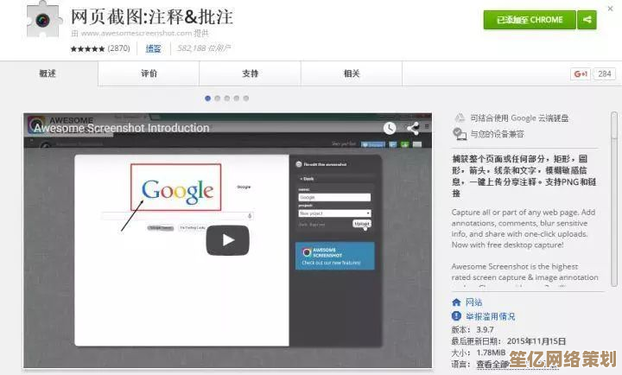Screen dimensions: 622x375
Task: Open the 概述 tab
Action: 48,74
